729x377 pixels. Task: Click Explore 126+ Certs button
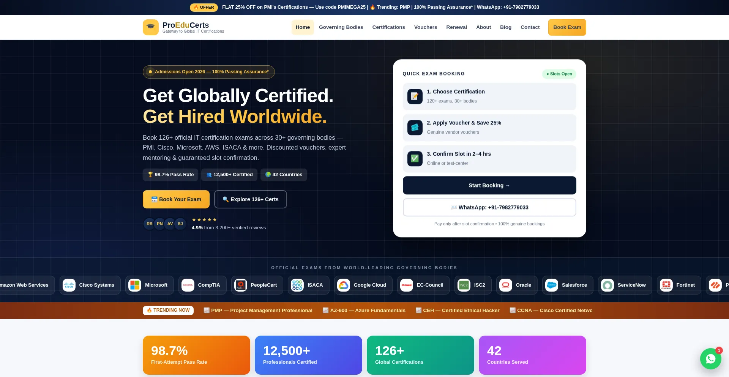coord(251,199)
